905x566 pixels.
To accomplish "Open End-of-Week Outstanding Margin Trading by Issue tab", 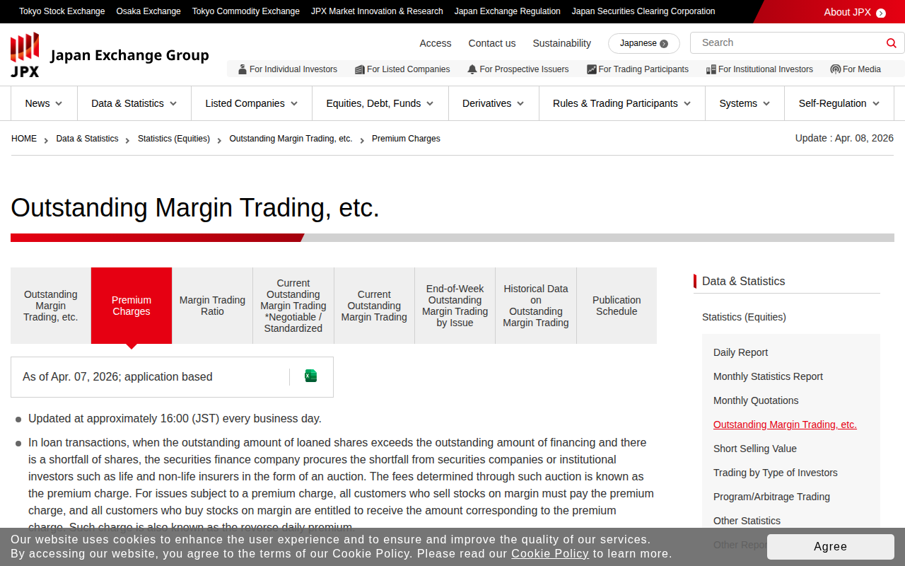I will click(455, 306).
